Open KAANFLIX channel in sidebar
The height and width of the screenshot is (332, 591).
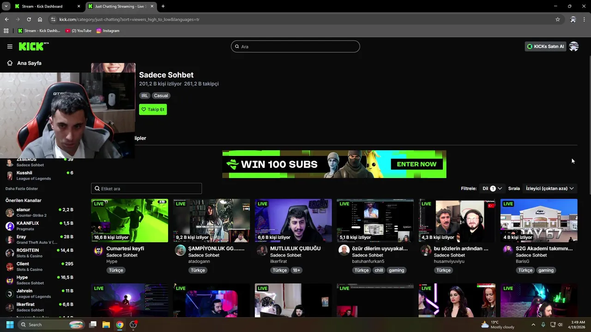39,226
